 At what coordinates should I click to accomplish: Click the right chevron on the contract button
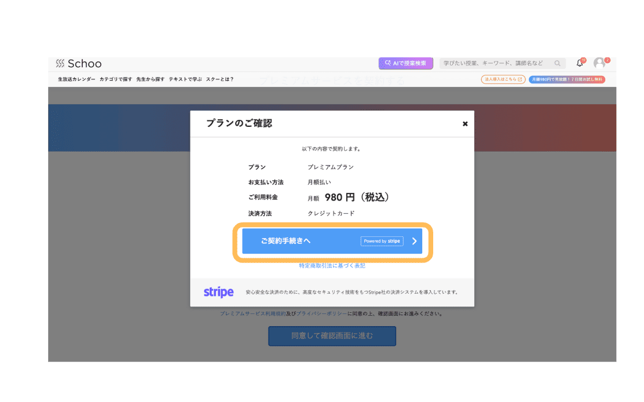414,242
